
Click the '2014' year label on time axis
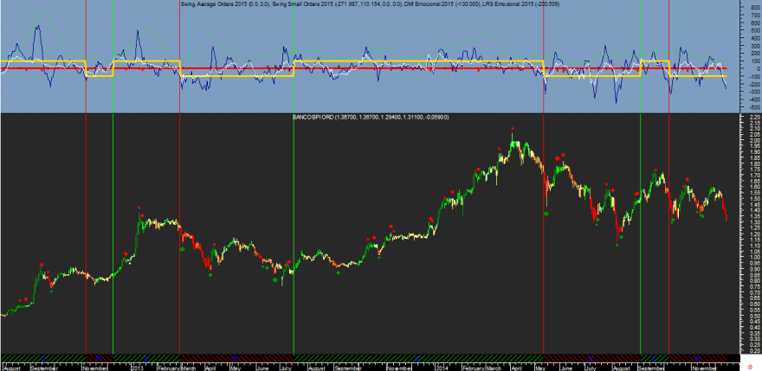pyautogui.click(x=442, y=368)
